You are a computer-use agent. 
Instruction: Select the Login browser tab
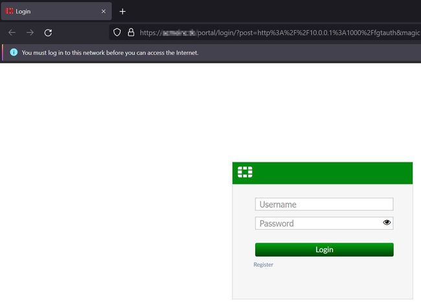pyautogui.click(x=56, y=11)
